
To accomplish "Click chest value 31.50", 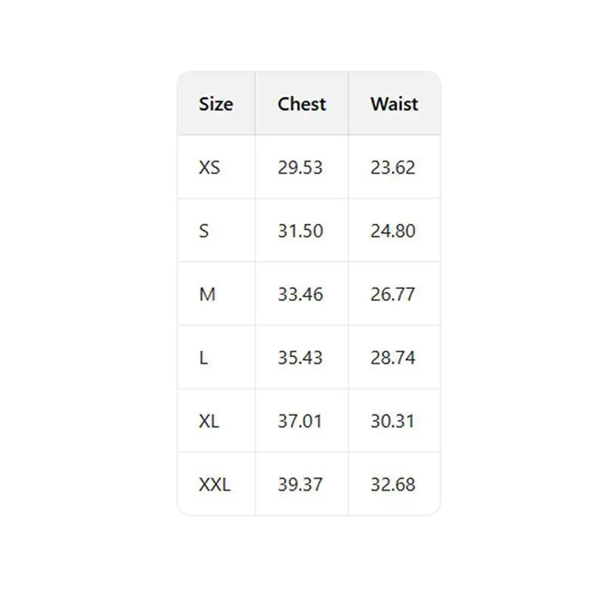I will click(x=300, y=231).
